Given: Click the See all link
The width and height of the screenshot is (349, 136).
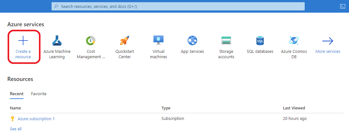Looking at the screenshot, I should coord(16,129).
